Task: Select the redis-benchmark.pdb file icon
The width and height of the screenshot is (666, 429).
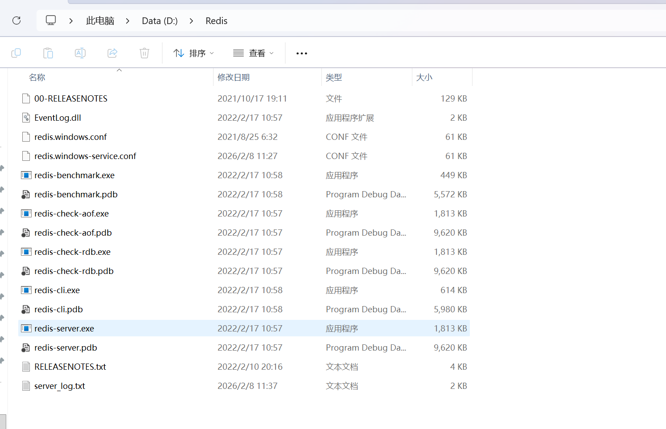Action: (26, 194)
